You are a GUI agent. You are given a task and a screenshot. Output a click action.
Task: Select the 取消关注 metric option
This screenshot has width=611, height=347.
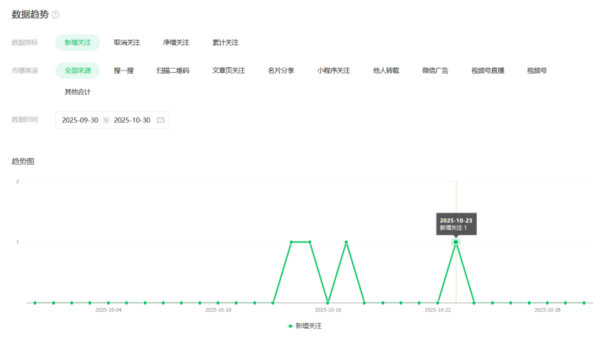[127, 42]
